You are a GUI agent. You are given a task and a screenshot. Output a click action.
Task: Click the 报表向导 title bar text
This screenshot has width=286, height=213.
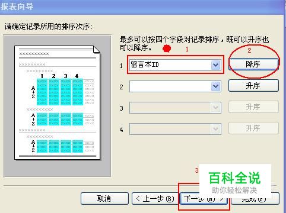pos(17,7)
